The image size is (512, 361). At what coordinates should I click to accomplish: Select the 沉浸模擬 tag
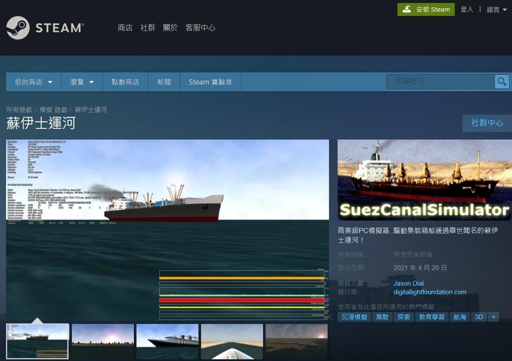(354, 317)
